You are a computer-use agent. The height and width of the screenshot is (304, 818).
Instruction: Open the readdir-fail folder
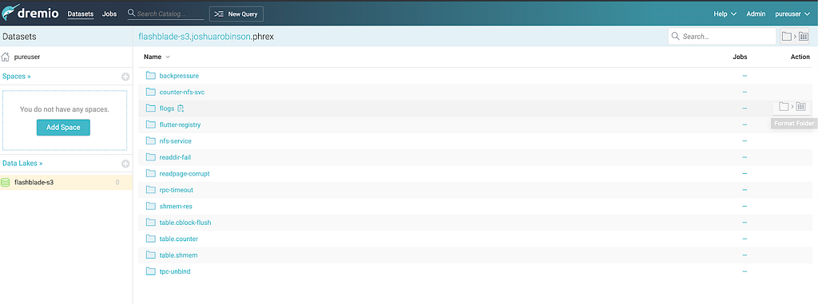tap(175, 157)
